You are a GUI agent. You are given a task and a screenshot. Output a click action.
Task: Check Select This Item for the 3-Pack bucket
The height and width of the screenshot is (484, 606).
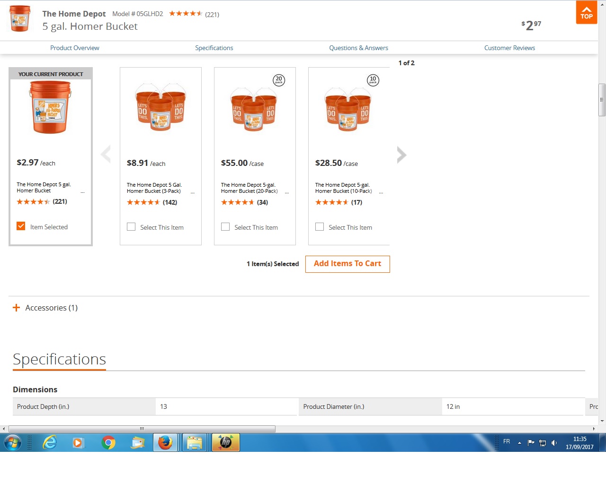[x=131, y=227]
